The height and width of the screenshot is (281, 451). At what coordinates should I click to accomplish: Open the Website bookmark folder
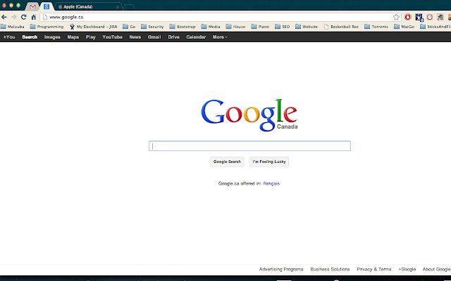(307, 27)
